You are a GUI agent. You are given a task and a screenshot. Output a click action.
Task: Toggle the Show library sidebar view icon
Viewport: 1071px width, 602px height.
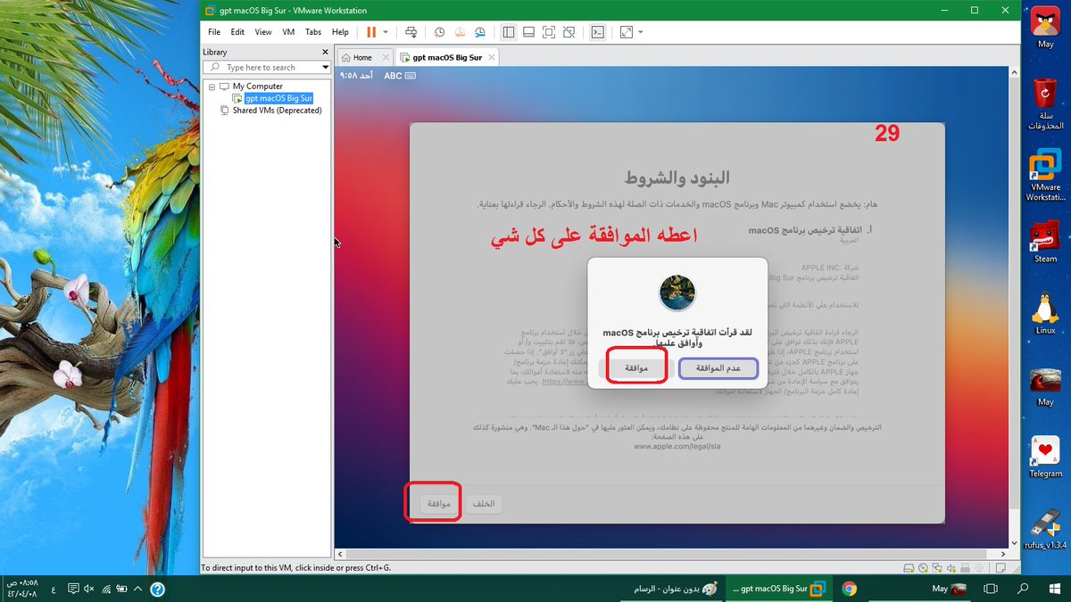[x=508, y=32]
